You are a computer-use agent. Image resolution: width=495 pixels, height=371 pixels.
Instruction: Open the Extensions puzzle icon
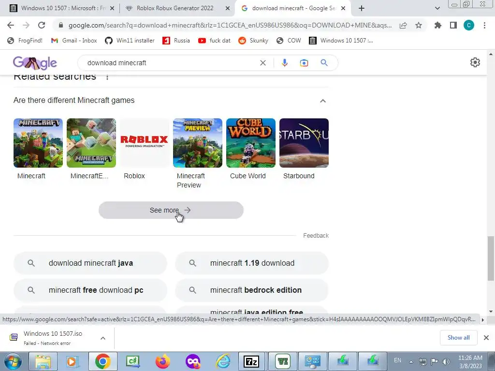[x=438, y=25]
